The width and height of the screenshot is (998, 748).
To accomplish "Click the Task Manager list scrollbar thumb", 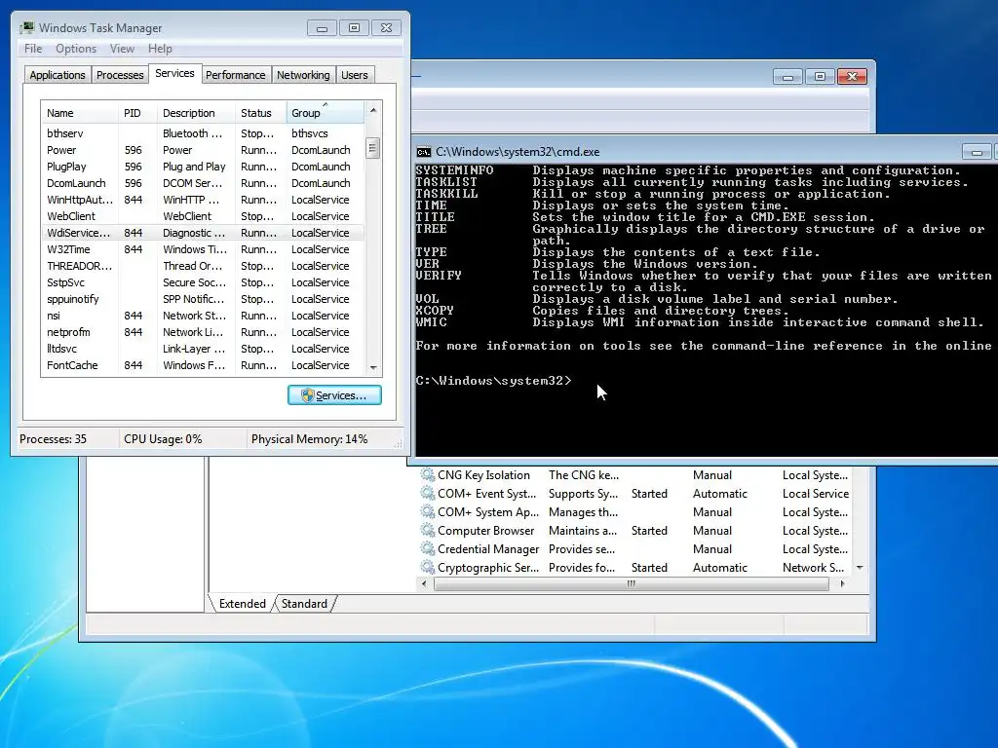I will pyautogui.click(x=373, y=149).
